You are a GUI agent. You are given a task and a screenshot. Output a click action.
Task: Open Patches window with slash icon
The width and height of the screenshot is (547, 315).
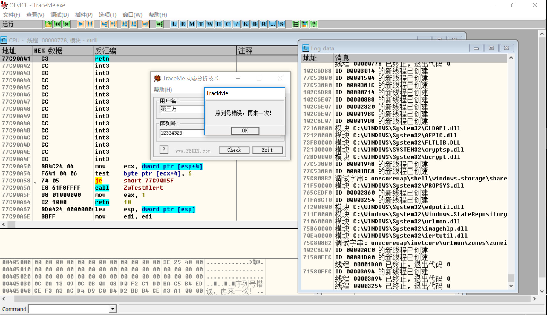pos(237,24)
